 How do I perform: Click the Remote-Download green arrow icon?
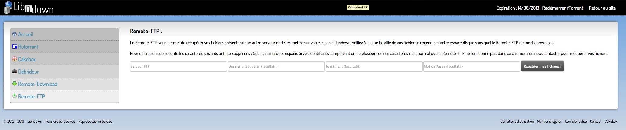pos(14,84)
